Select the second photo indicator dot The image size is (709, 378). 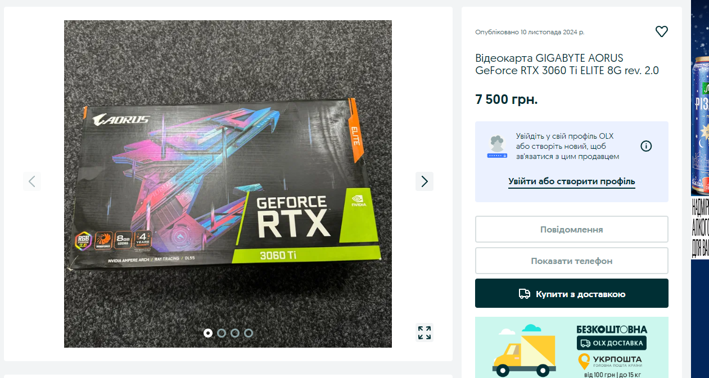point(222,333)
